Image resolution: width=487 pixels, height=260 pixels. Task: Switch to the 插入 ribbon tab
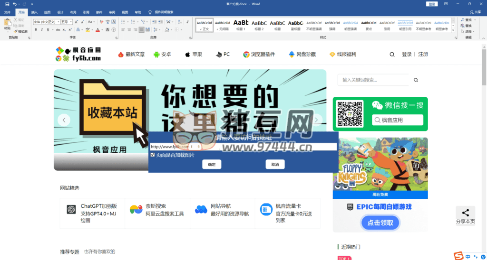click(x=34, y=12)
